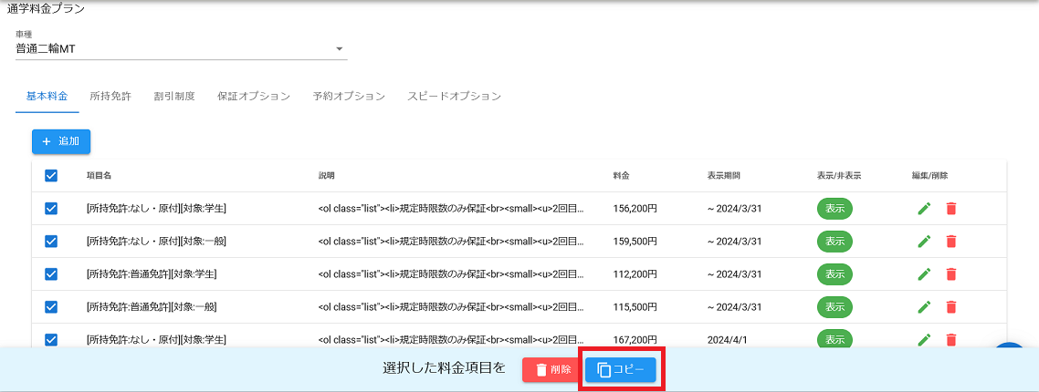Click the trash icon in the 112,200円 row

coord(950,274)
